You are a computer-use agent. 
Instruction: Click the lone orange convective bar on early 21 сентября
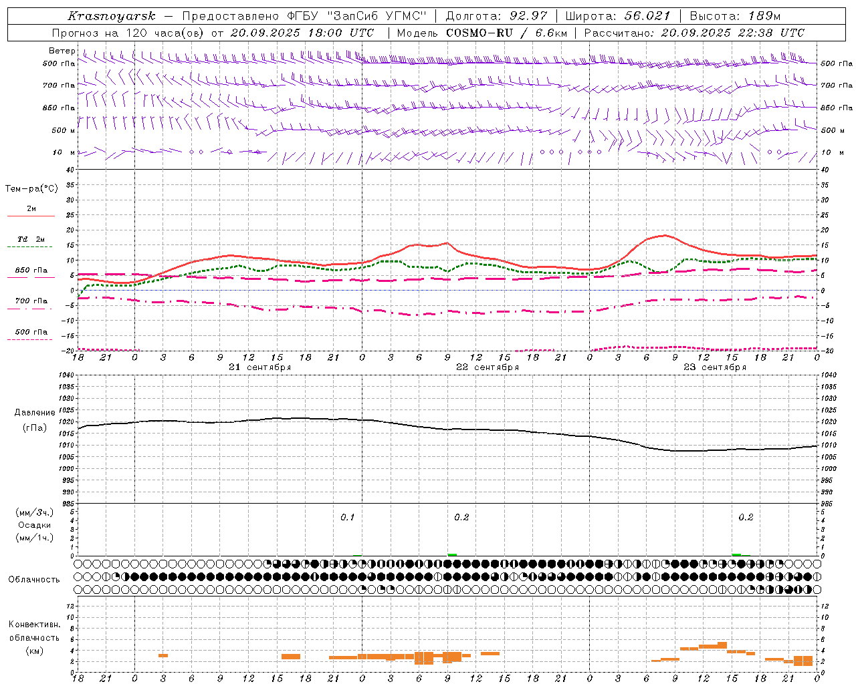click(x=163, y=655)
